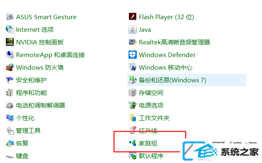Click the Java coffee cup icon
The width and height of the screenshot is (262, 163).
(133, 29)
